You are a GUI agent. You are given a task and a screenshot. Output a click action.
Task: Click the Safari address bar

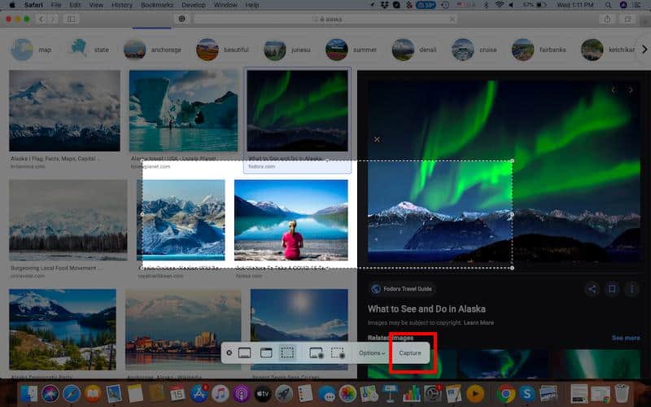pos(325,19)
